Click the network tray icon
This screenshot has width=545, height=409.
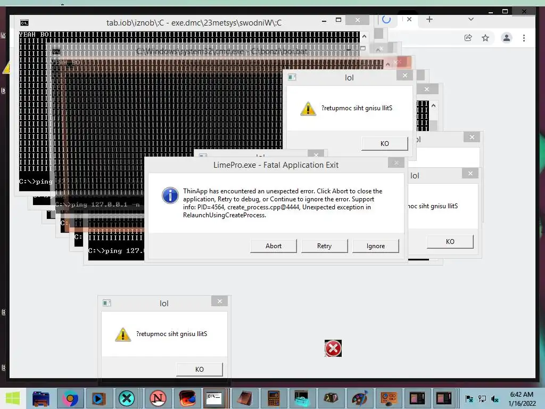482,398
